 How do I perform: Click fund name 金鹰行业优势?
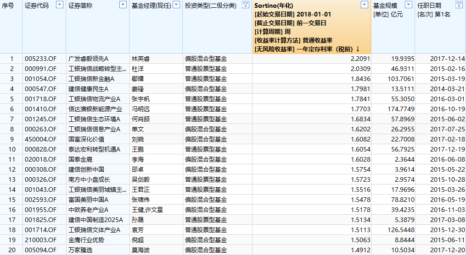pos(86,240)
